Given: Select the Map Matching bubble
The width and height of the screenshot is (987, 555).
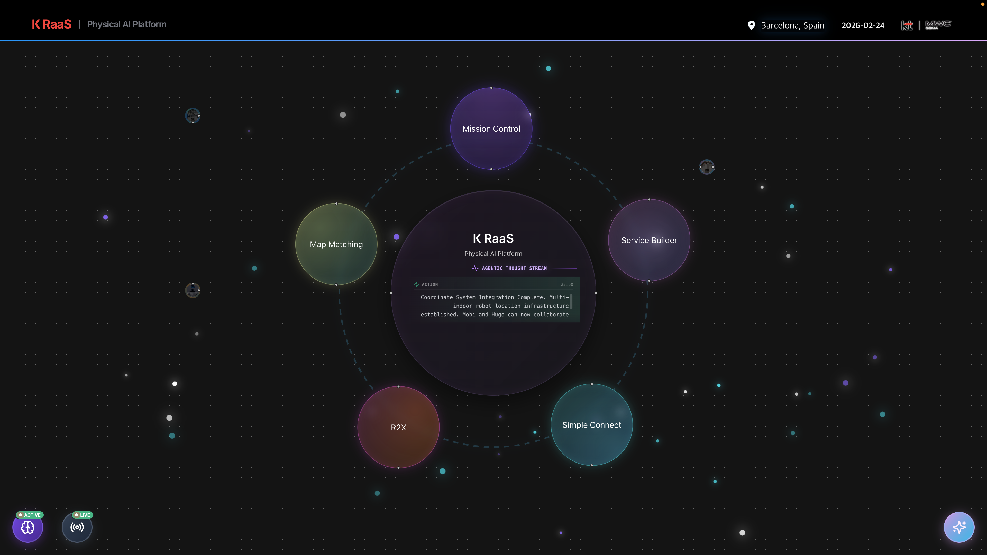Looking at the screenshot, I should click(336, 244).
